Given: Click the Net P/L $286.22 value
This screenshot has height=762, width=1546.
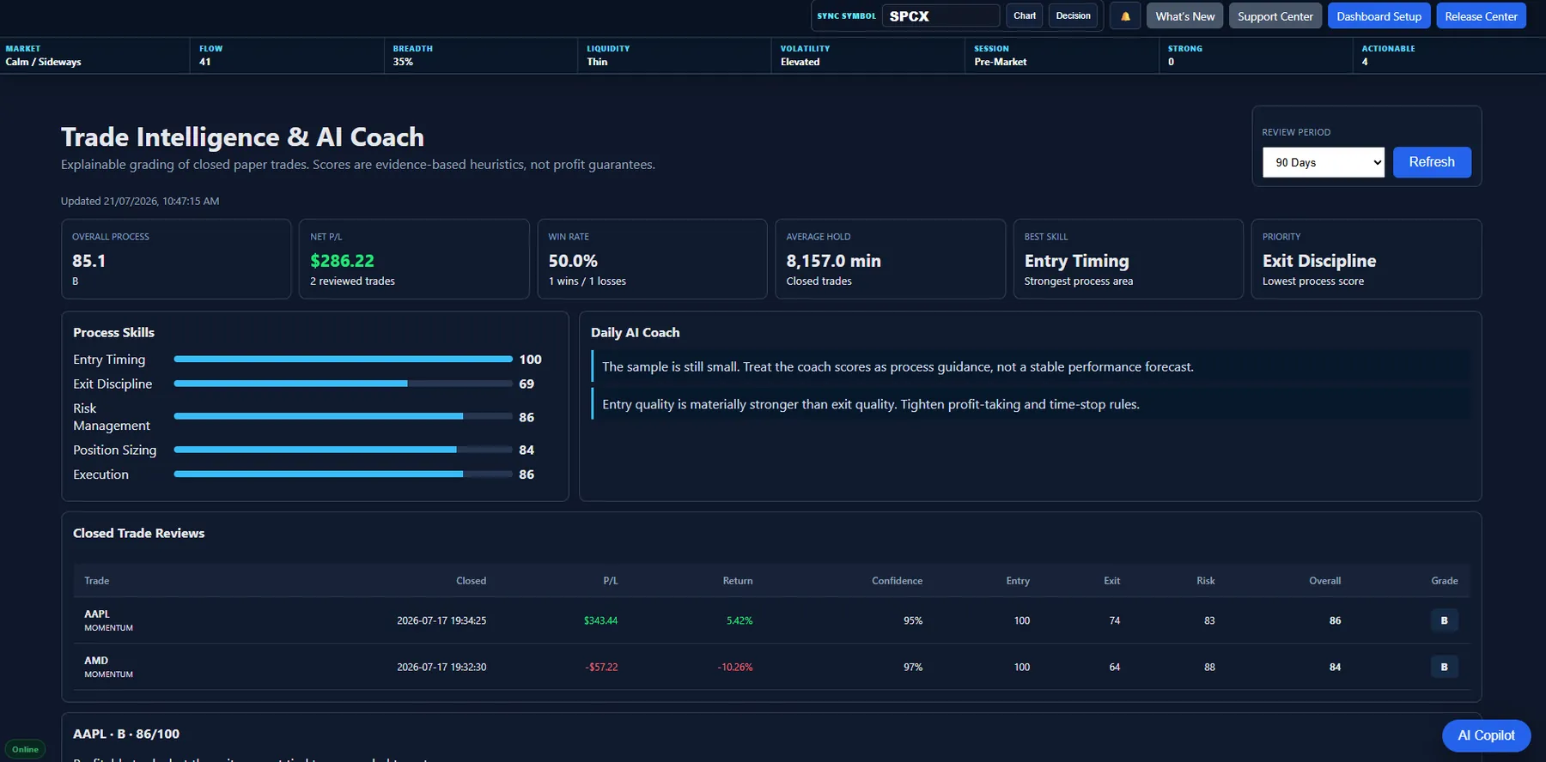Looking at the screenshot, I should [342, 261].
